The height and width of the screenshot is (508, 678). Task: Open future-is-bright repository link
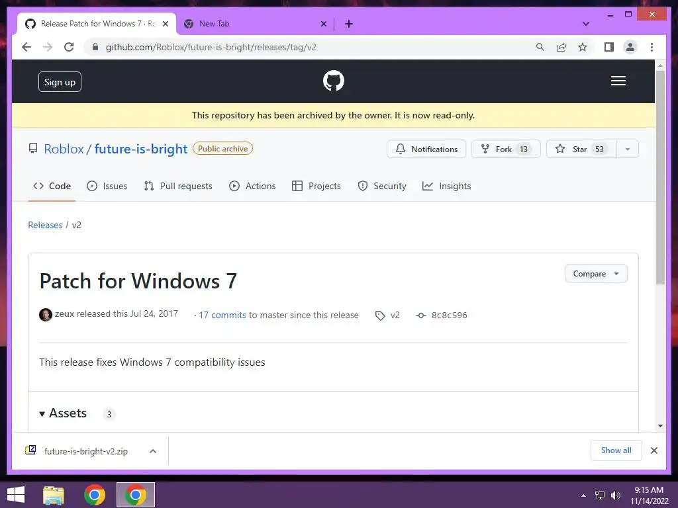point(141,149)
